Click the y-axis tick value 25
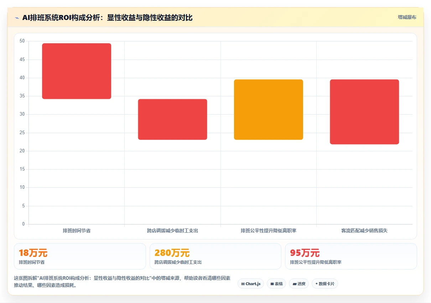The height and width of the screenshot is (303, 431). pyautogui.click(x=22, y=133)
